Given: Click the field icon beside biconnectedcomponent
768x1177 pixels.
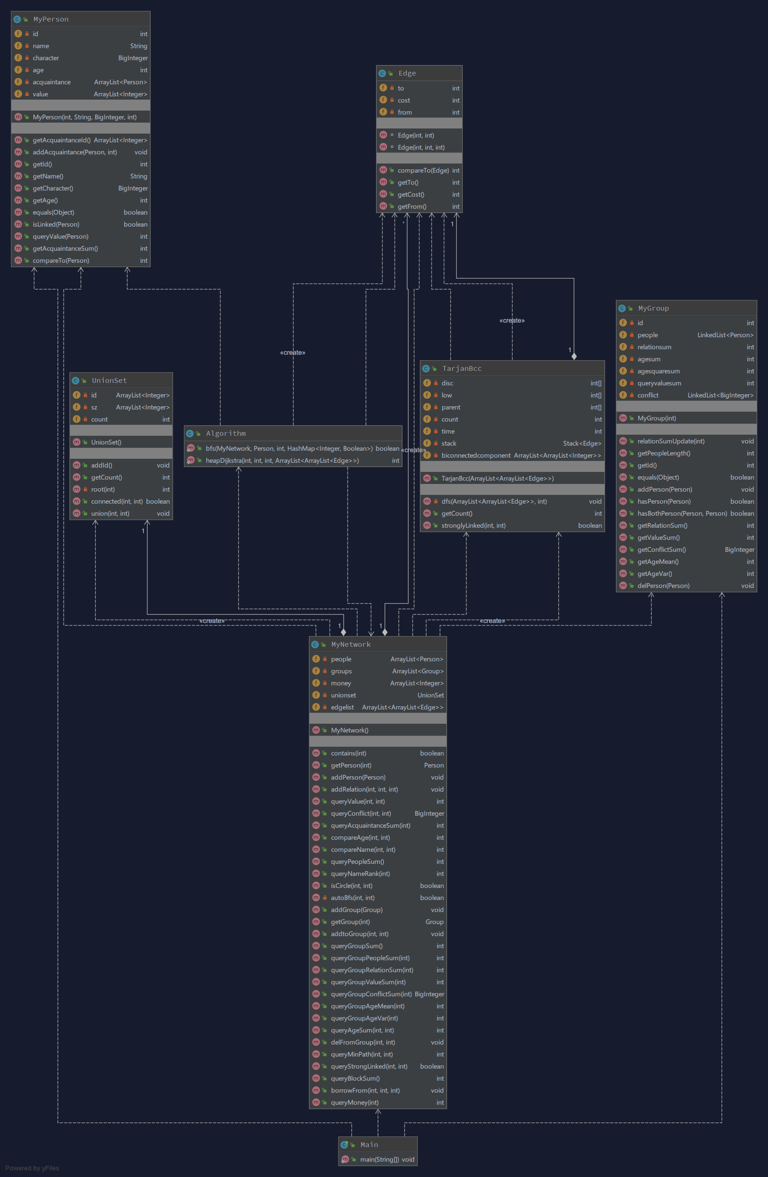Looking at the screenshot, I should 427,455.
